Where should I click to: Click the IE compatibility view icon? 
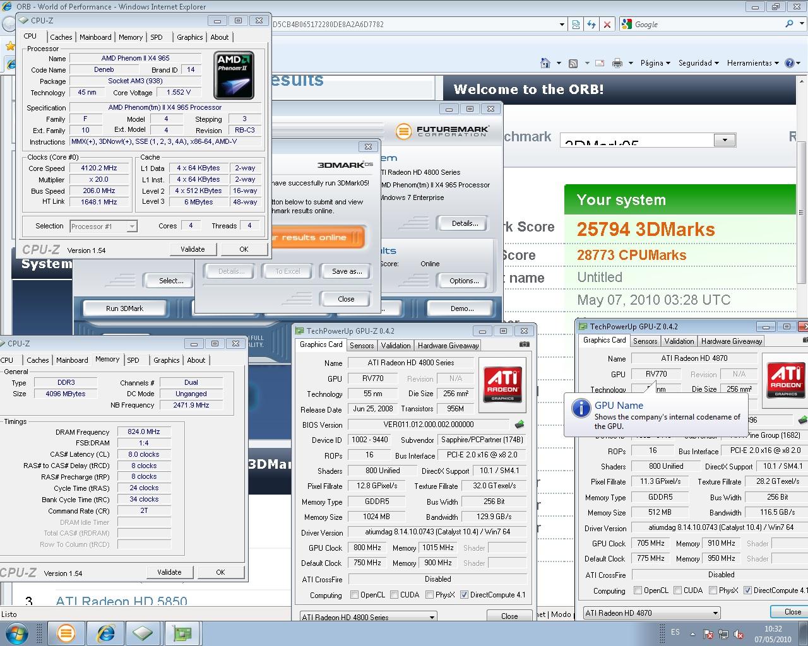point(576,25)
